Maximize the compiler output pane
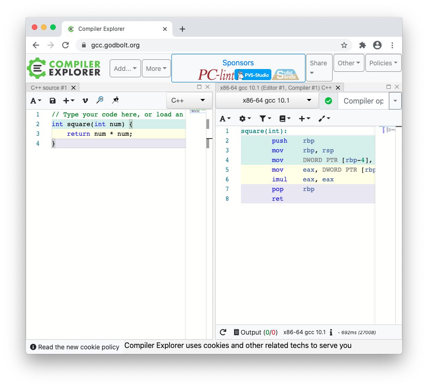Screen dimensions: 428x388 pos(389,87)
